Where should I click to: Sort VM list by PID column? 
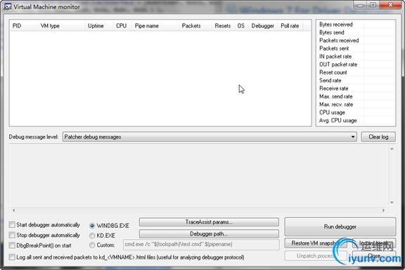click(x=23, y=26)
